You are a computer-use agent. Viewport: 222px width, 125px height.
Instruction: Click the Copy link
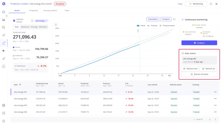click(x=180, y=4)
